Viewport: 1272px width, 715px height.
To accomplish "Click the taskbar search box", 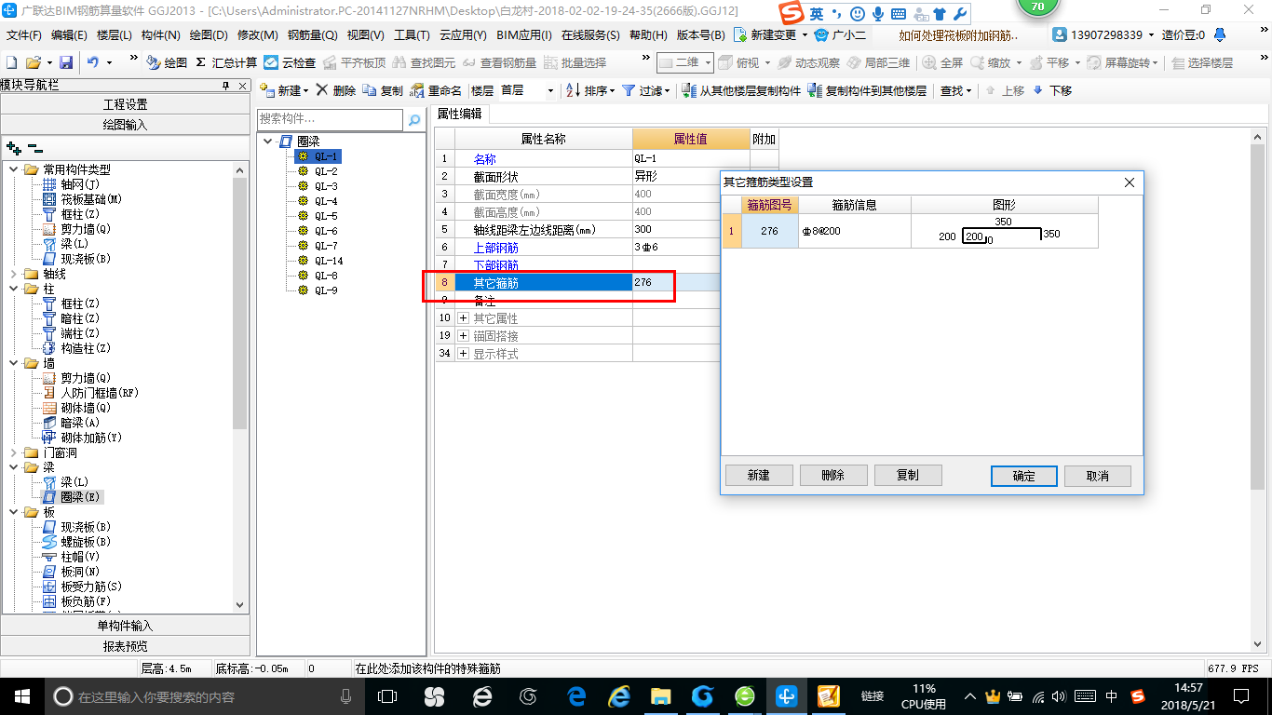I will click(205, 696).
